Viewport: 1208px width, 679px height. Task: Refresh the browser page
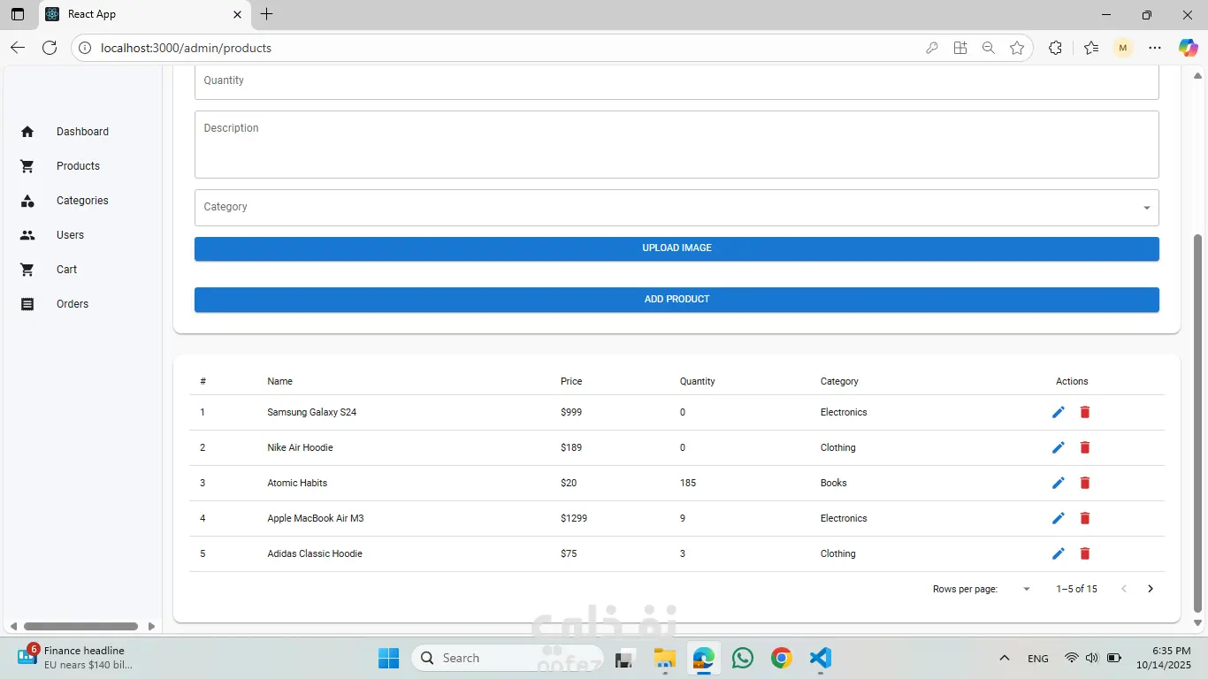pos(50,48)
